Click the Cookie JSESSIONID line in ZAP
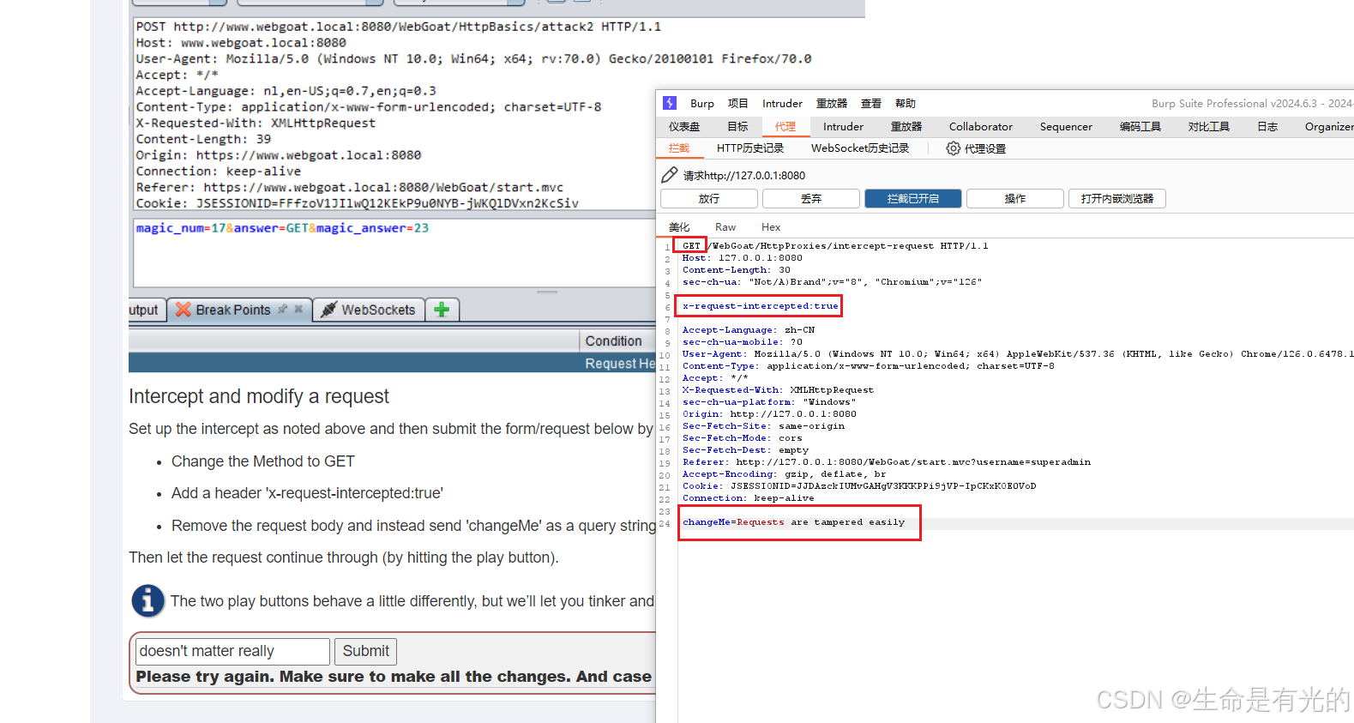The height and width of the screenshot is (723, 1354). (x=358, y=203)
